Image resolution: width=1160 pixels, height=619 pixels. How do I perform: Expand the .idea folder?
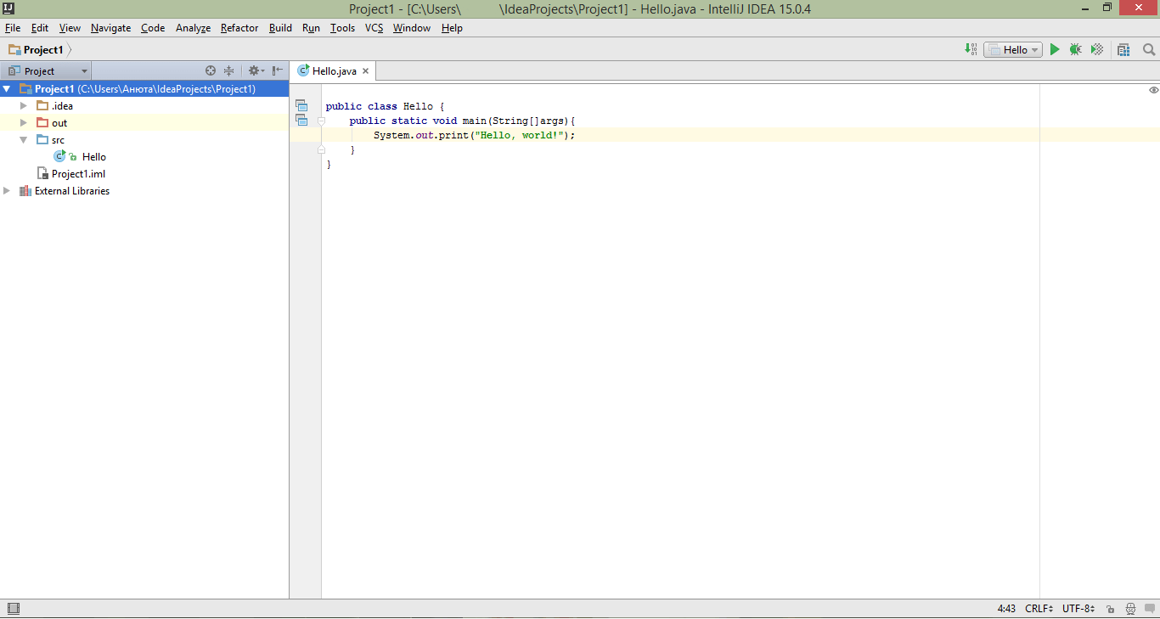[x=24, y=105]
